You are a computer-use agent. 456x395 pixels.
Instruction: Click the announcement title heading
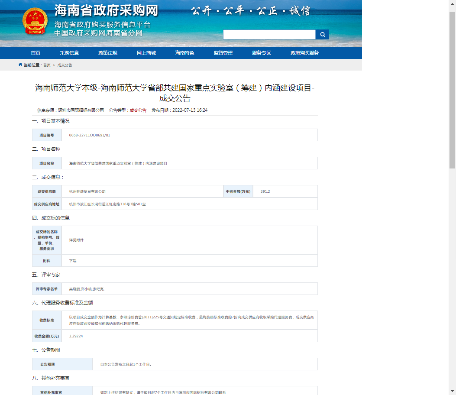coord(175,93)
